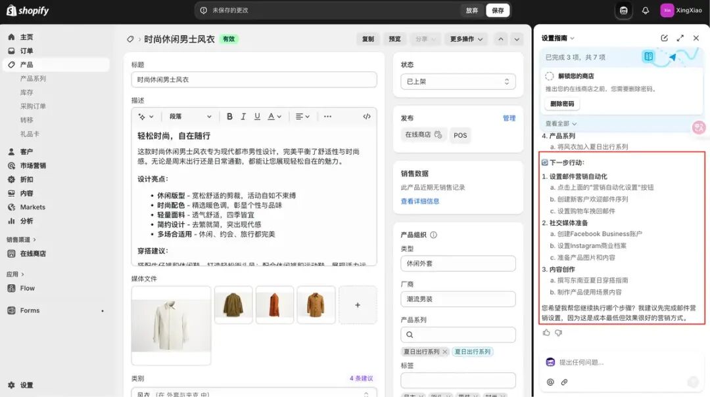The height and width of the screenshot is (397, 710).
Task: Click the attachment paperclip icon in chat
Action: 564,382
